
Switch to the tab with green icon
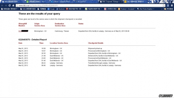(37, 2)
